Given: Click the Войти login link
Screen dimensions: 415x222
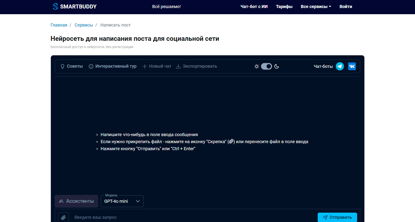Looking at the screenshot, I should point(346,6).
